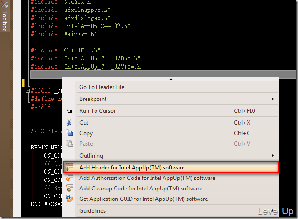Click the Add Authorization Code shield icon
This screenshot has width=298, height=219.
coord(69,178)
